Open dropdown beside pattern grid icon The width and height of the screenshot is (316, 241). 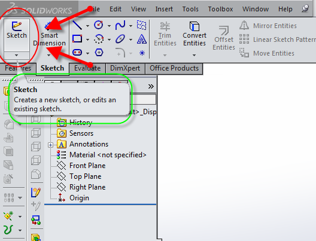coord(20,198)
